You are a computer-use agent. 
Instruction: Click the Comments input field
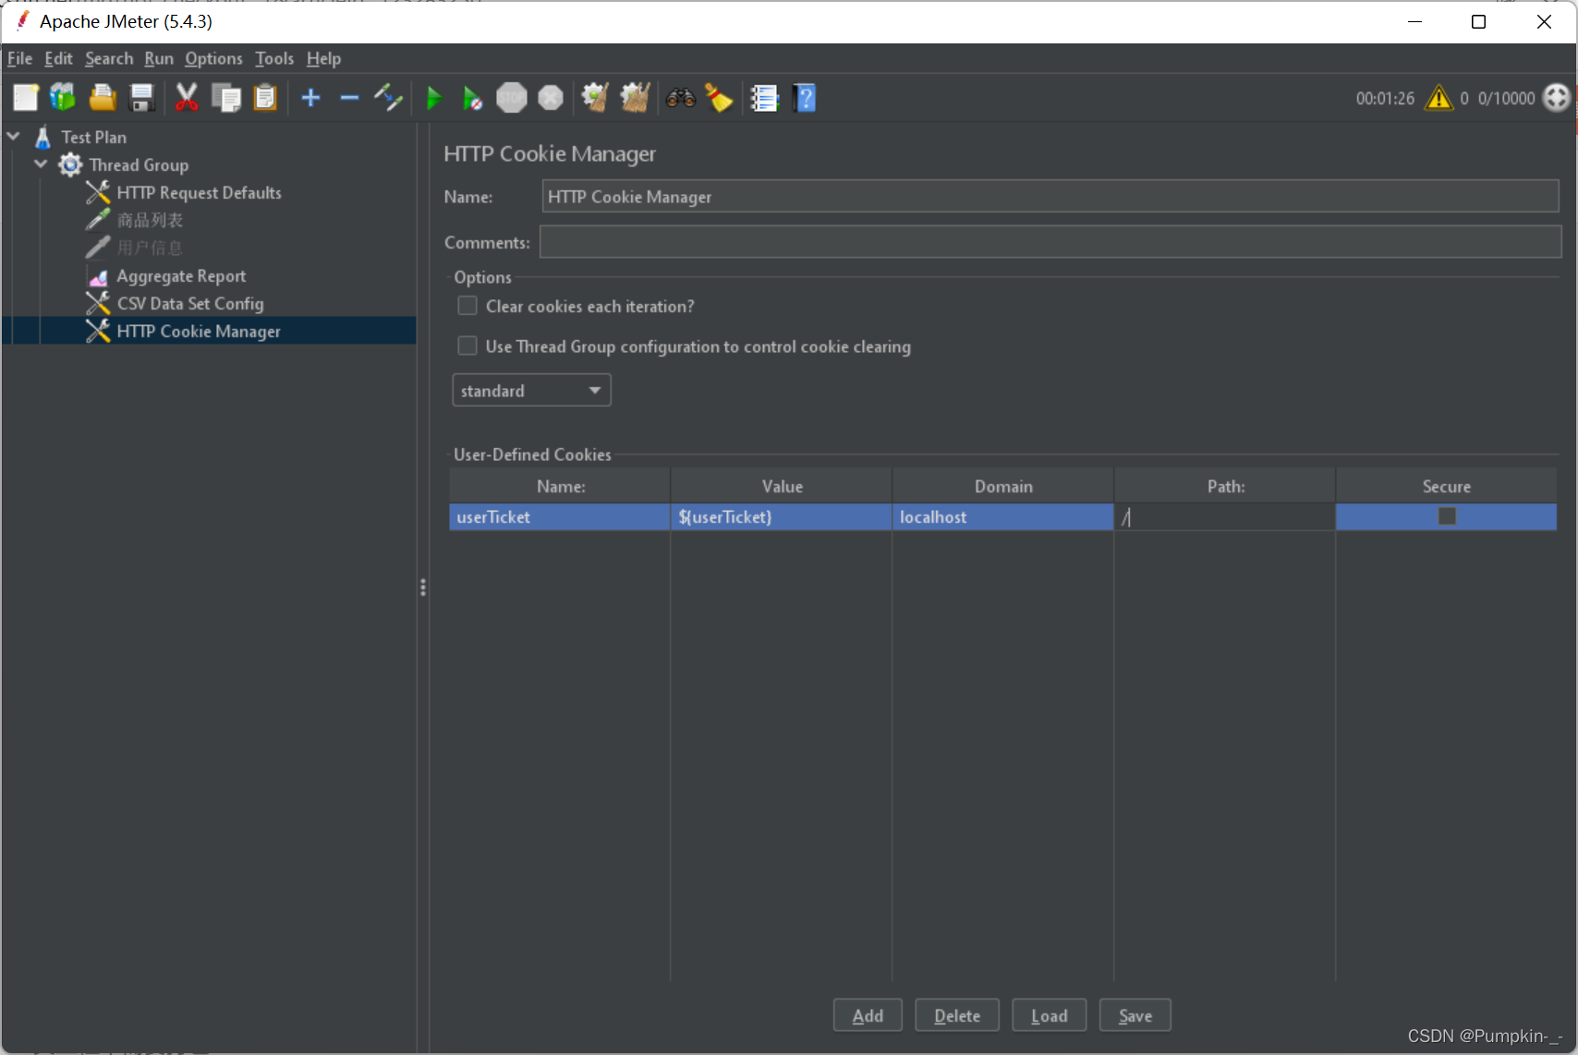point(1050,242)
